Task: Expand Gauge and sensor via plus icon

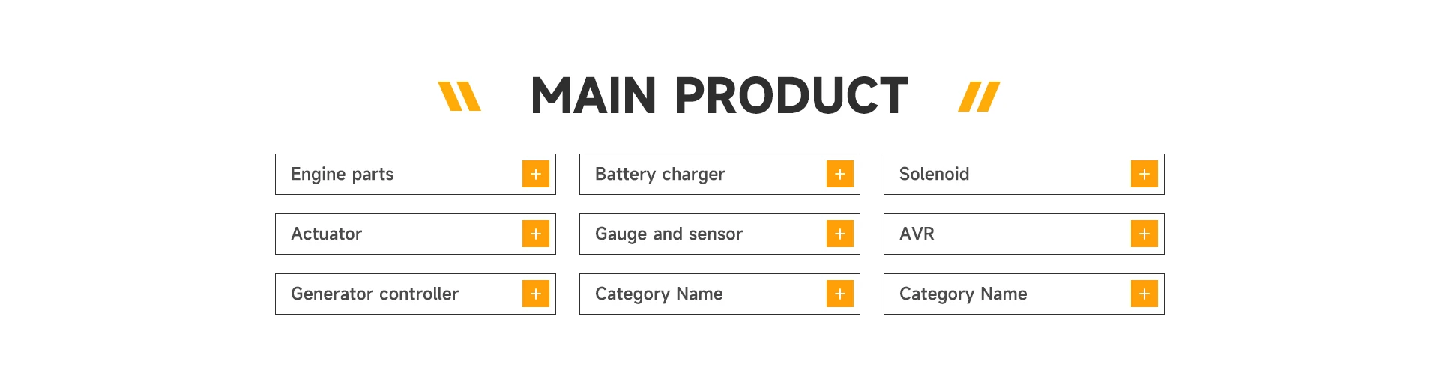Action: coord(839,234)
